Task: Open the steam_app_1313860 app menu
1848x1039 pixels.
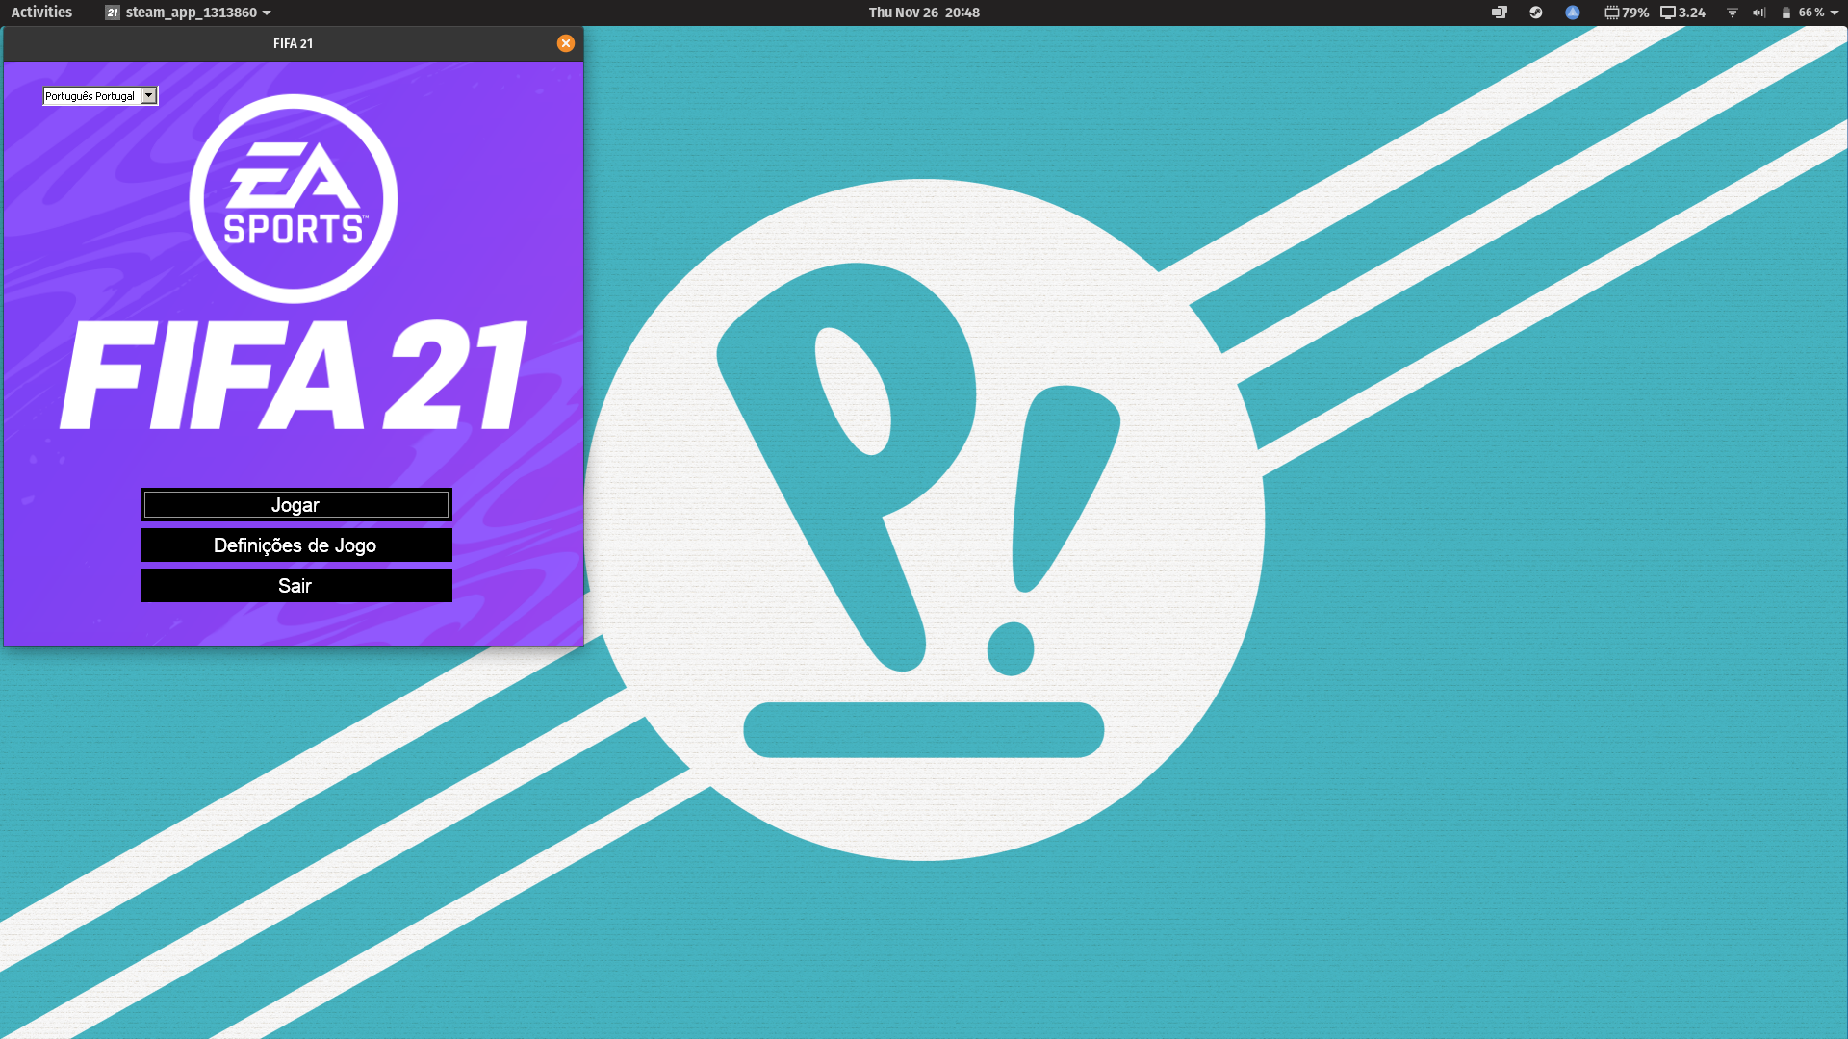Action: (188, 13)
